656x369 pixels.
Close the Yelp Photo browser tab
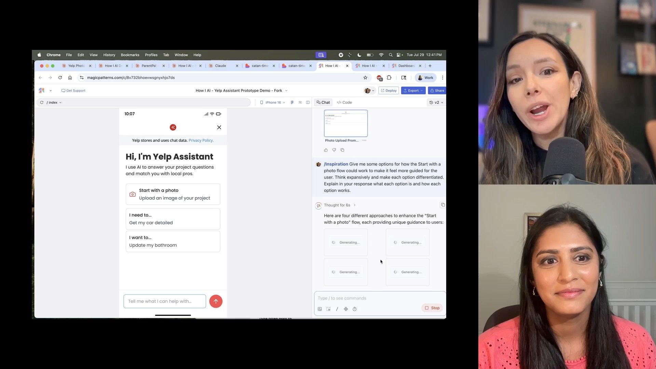point(90,66)
